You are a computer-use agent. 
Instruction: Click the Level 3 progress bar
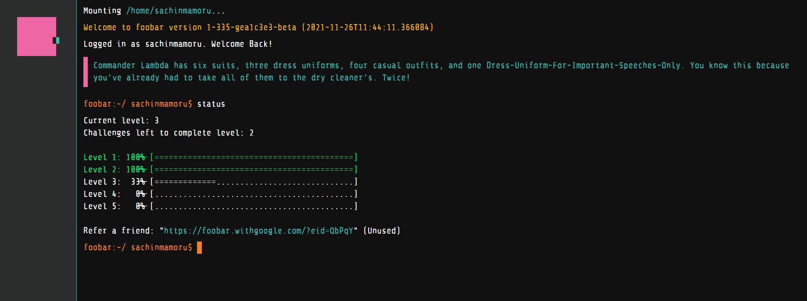(x=254, y=182)
